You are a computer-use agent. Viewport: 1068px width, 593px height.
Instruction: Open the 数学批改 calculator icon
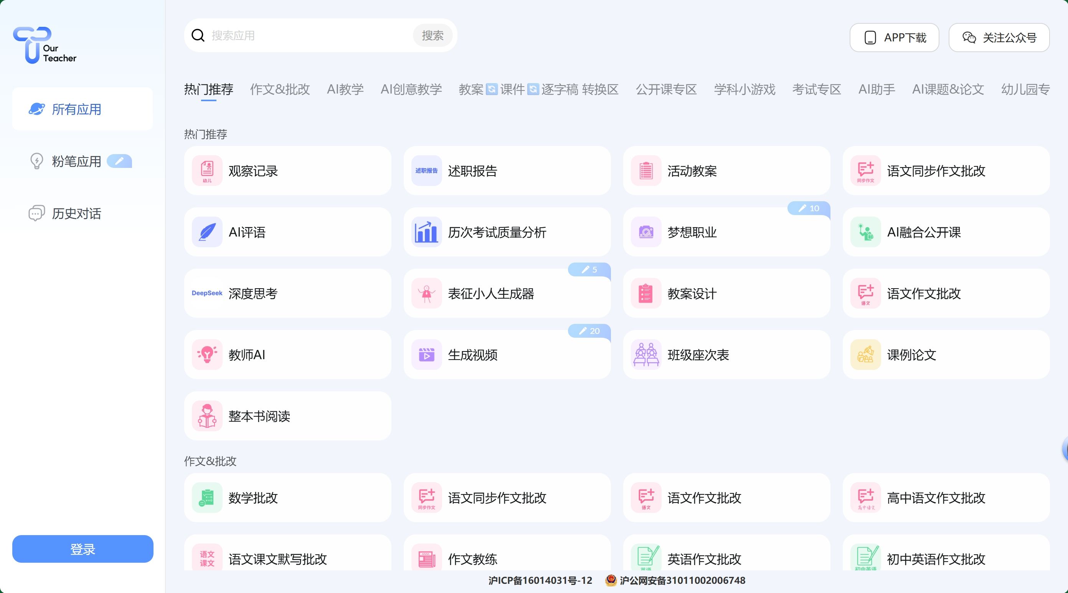point(207,498)
